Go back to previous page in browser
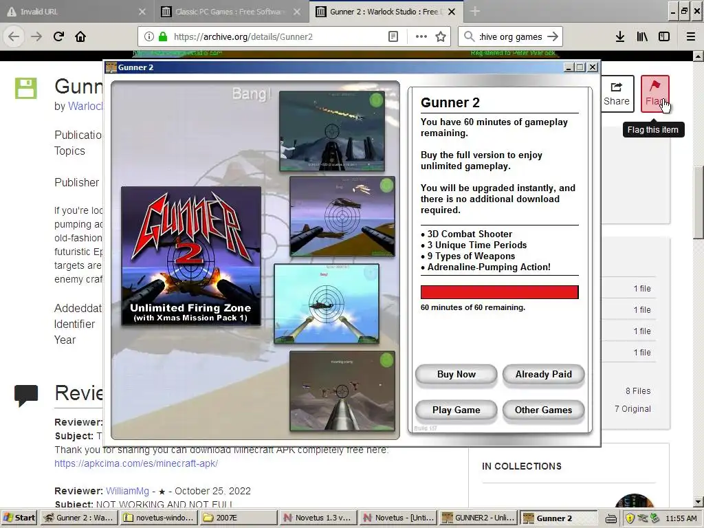Viewport: 704px width, 528px height. (14, 37)
